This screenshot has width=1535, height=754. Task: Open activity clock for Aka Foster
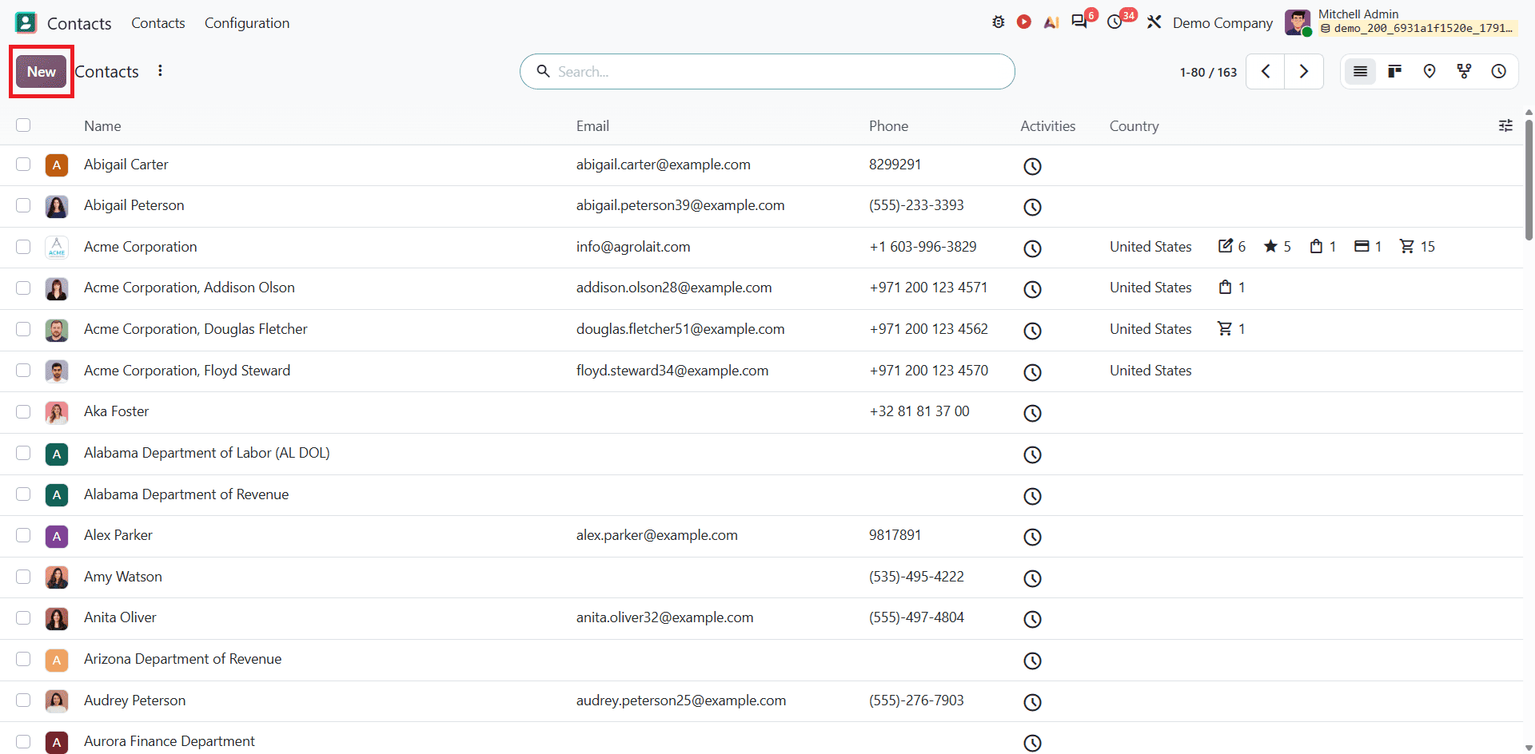pos(1032,413)
